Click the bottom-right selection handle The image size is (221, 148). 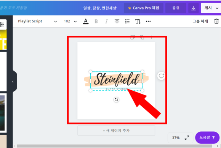[x=143, y=91]
